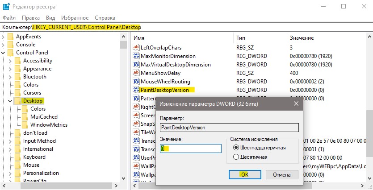373x190 pixels.
Task: Select the Cursors folder icon
Action: pos(17,93)
